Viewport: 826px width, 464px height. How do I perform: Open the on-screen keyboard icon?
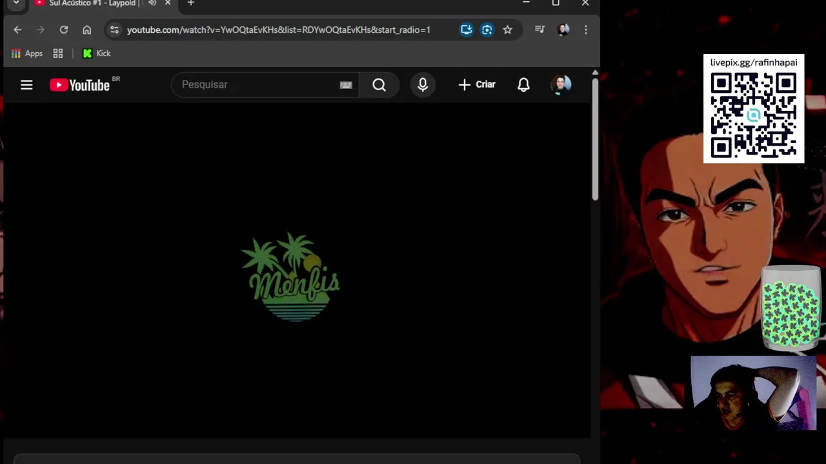(x=346, y=85)
